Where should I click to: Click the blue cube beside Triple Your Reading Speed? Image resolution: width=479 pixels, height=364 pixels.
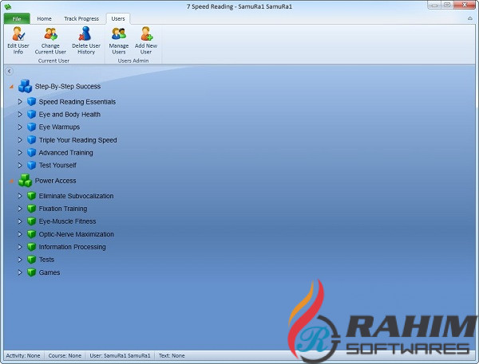pyautogui.click(x=31, y=140)
